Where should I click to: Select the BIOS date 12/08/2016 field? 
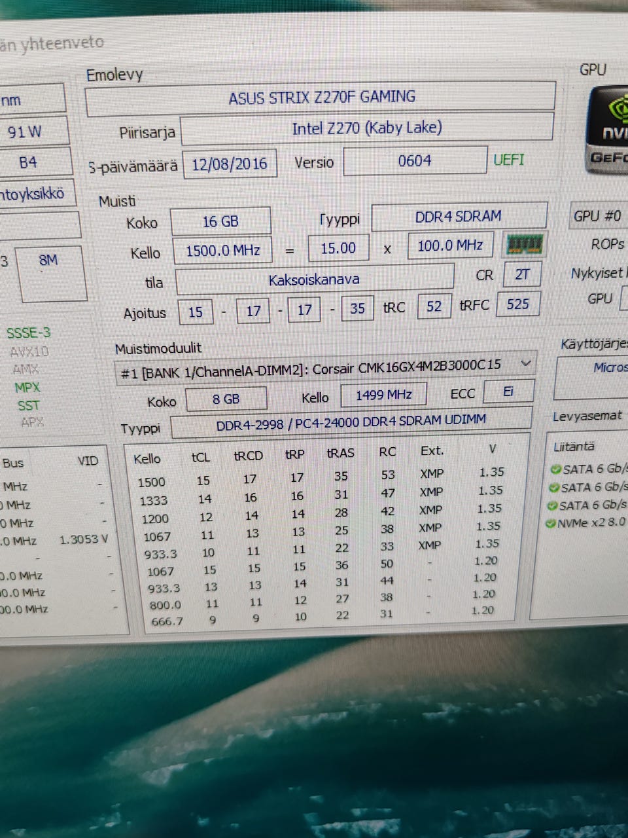click(229, 164)
